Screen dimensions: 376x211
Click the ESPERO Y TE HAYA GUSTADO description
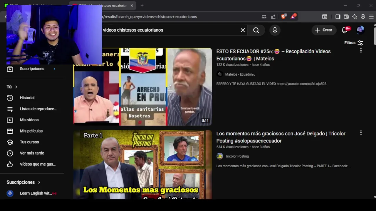[x=272, y=84]
